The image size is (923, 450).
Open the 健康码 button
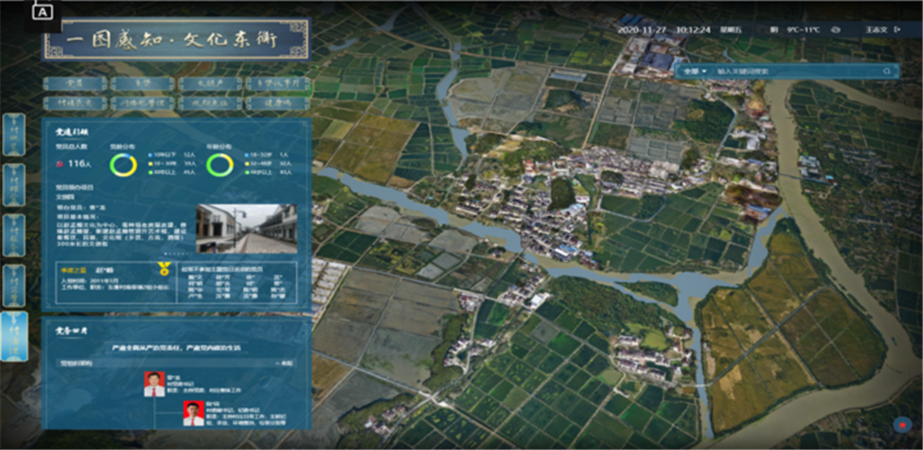pos(277,103)
